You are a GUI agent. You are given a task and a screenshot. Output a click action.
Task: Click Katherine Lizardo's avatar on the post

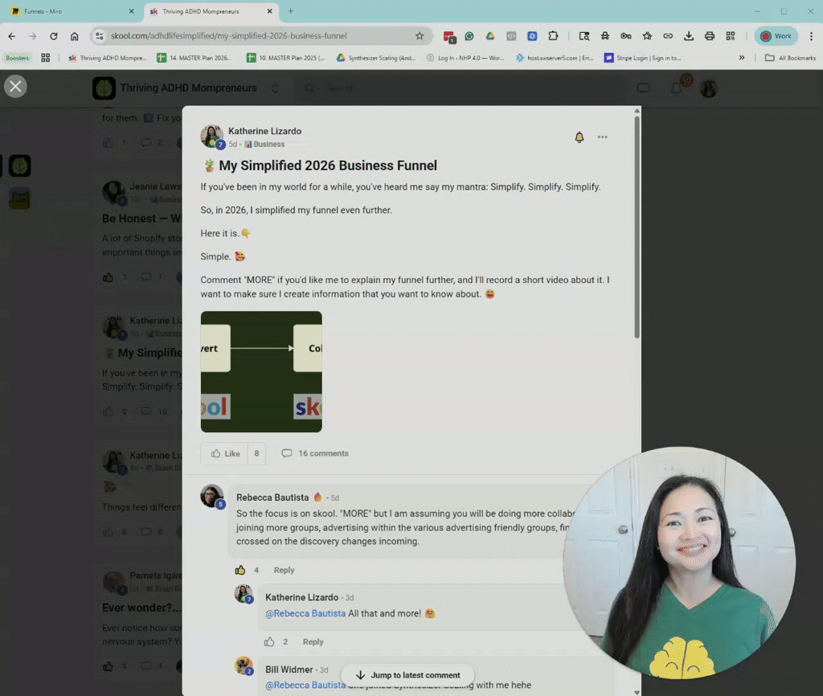[x=212, y=137]
